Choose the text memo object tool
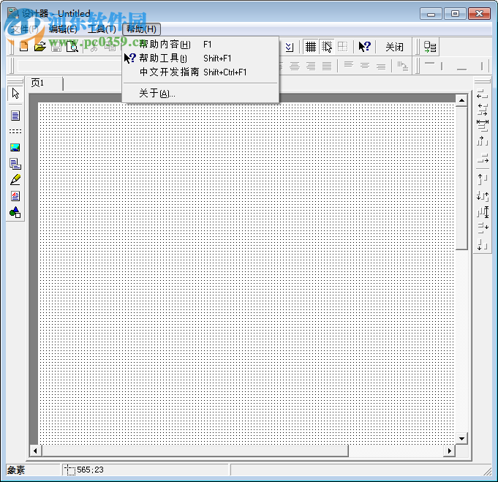Image resolution: width=498 pixels, height=482 pixels. click(x=15, y=116)
